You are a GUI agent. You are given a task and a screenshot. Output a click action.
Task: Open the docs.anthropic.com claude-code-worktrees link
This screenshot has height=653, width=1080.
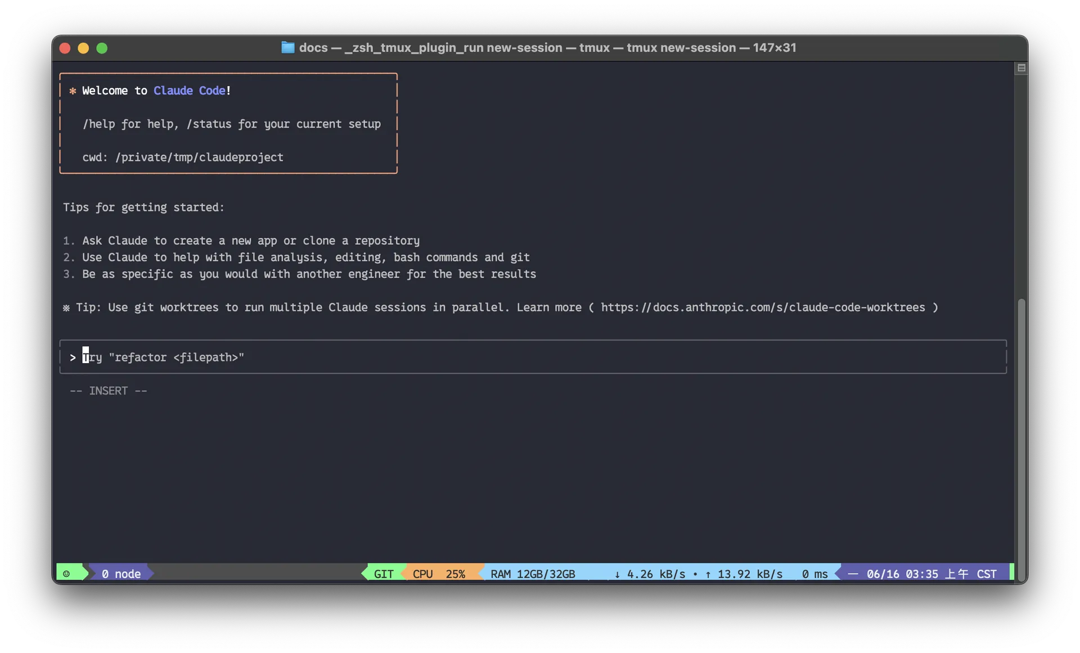[763, 307]
